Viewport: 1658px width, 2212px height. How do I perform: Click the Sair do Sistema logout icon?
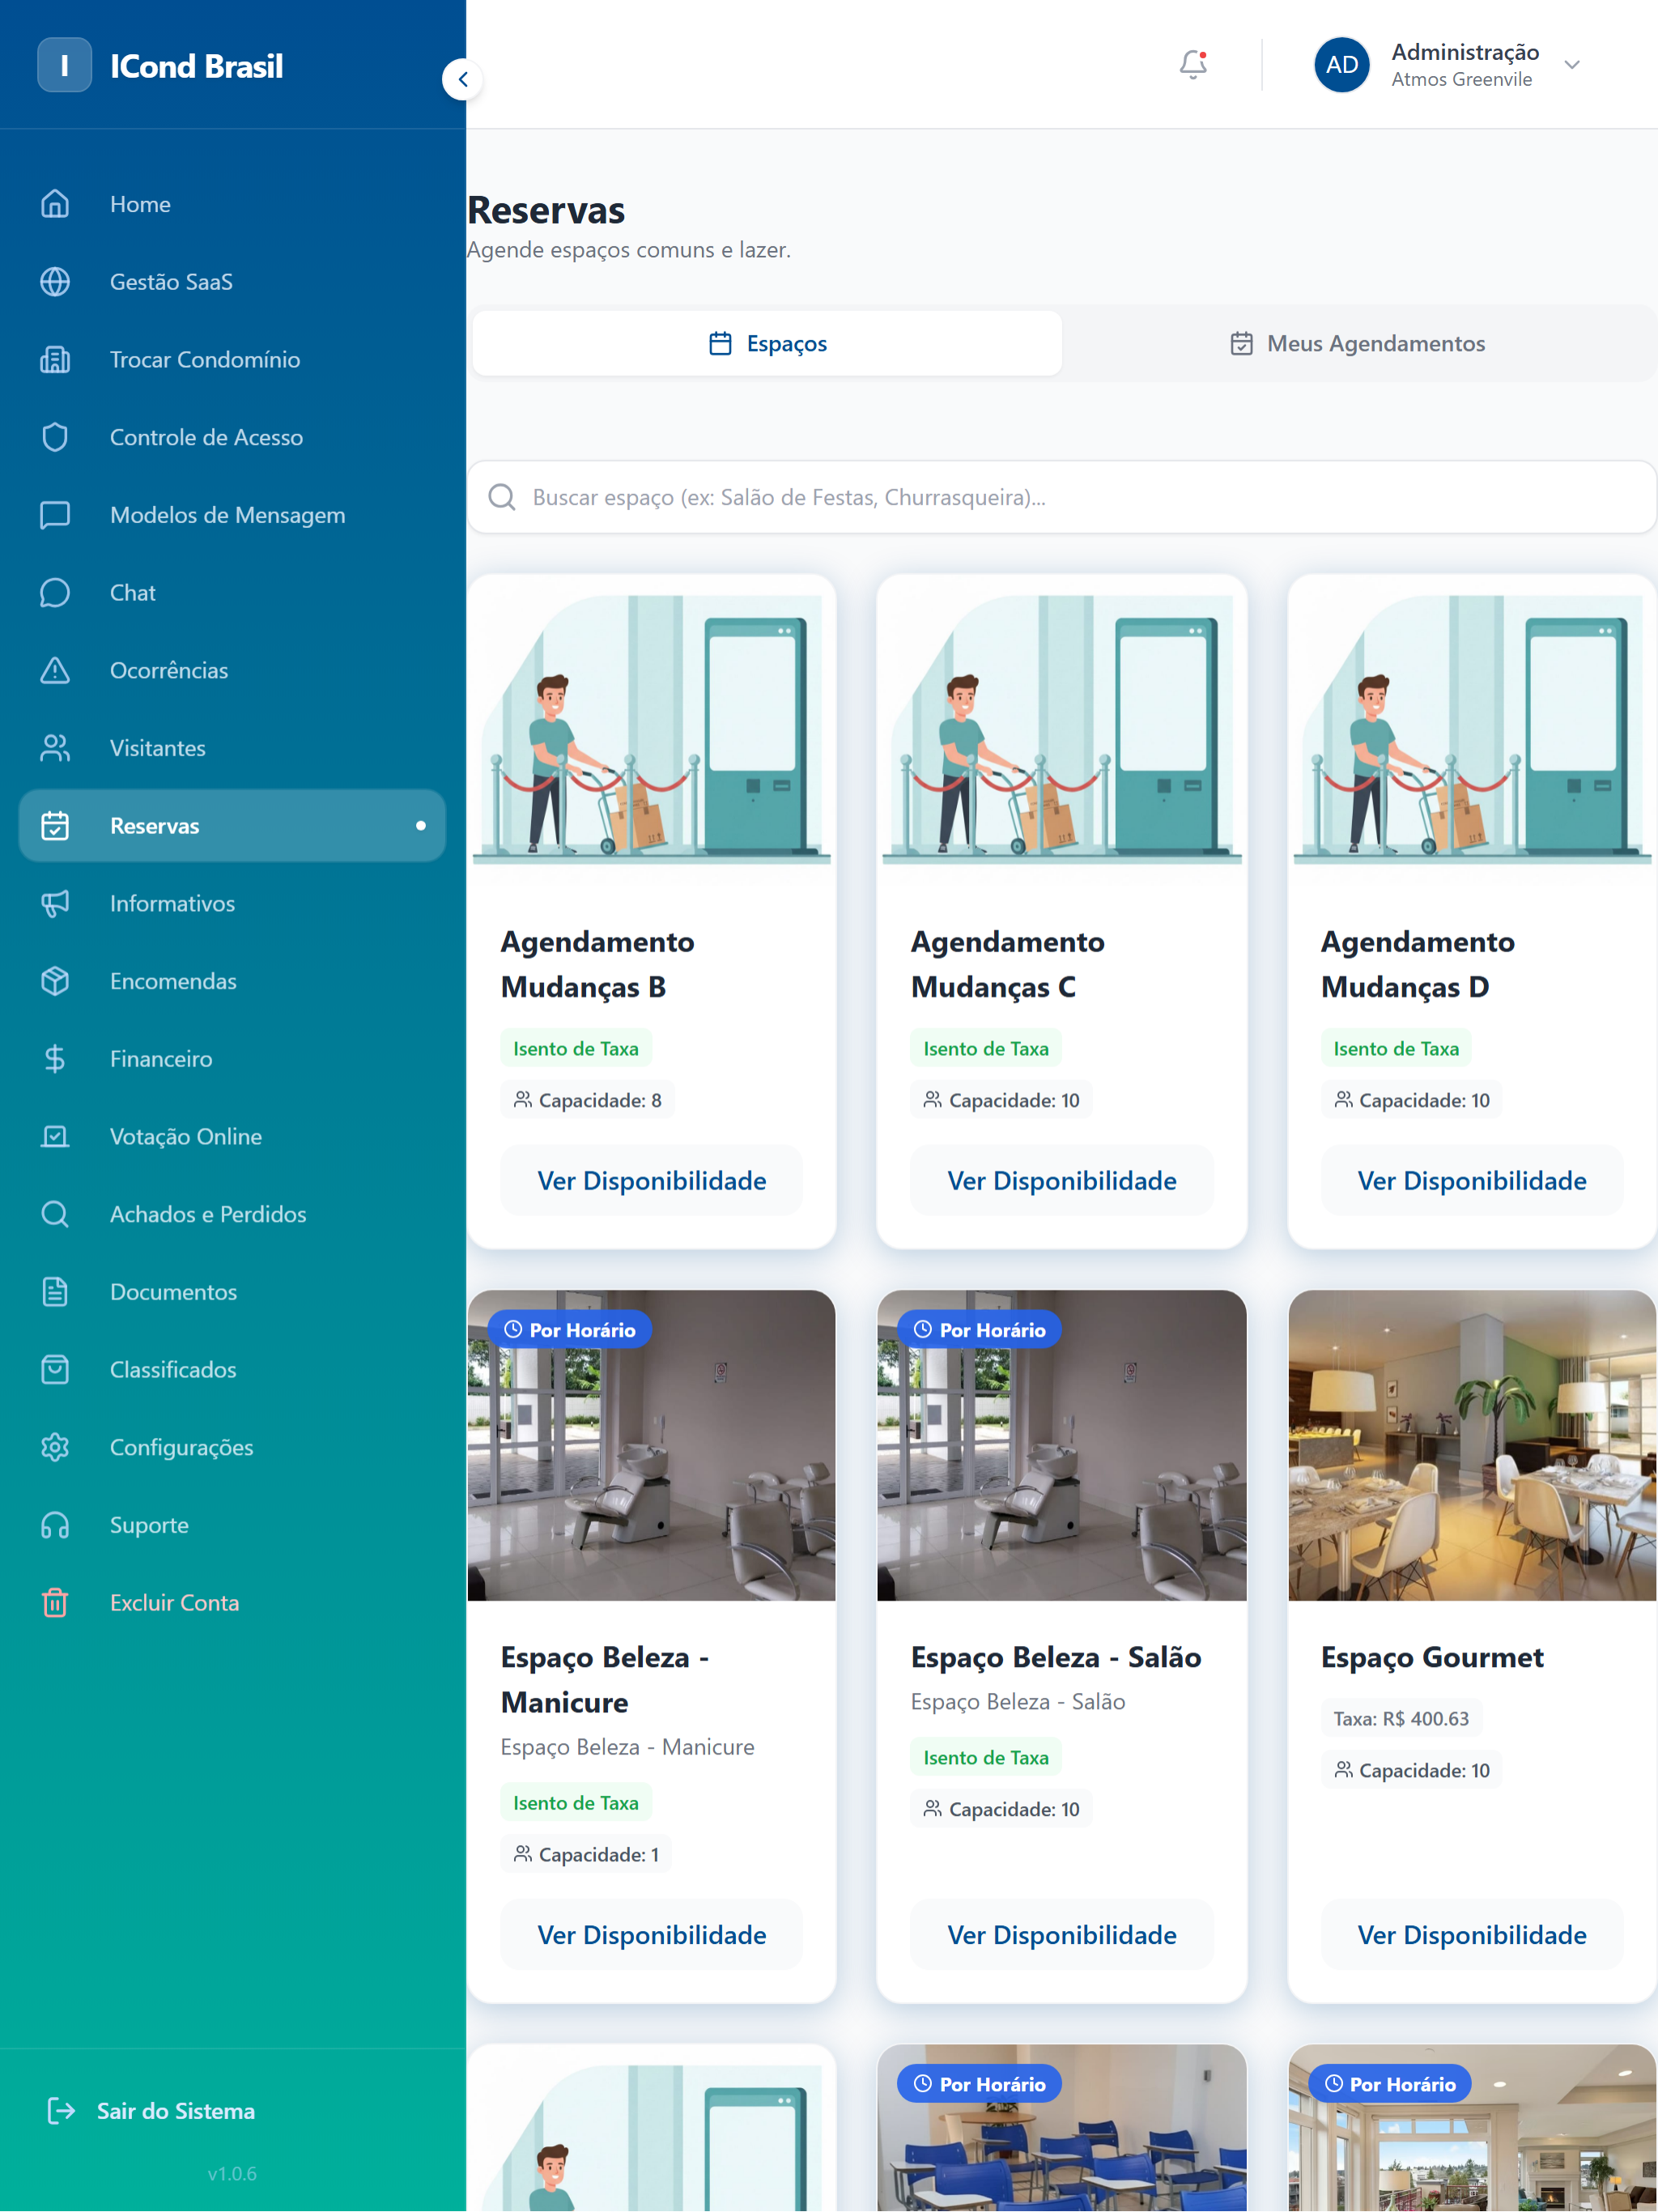(61, 2111)
